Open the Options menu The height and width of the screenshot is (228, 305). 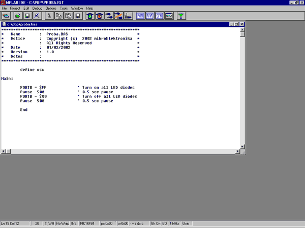51,9
